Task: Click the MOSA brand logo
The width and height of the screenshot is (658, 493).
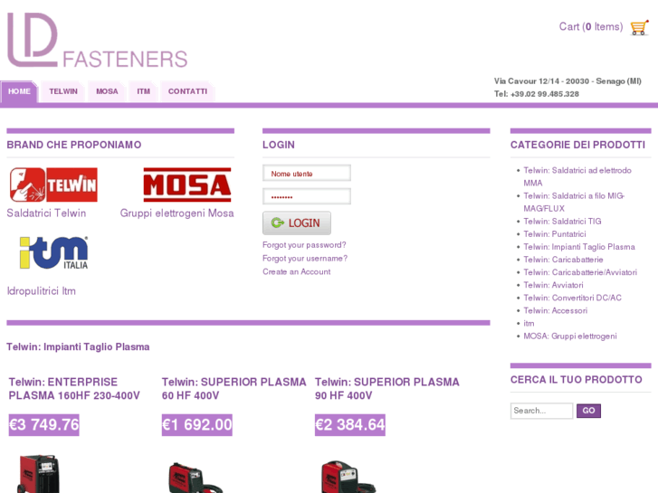Action: pyautogui.click(x=187, y=185)
